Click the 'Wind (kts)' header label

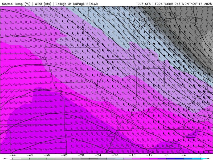click(43, 4)
